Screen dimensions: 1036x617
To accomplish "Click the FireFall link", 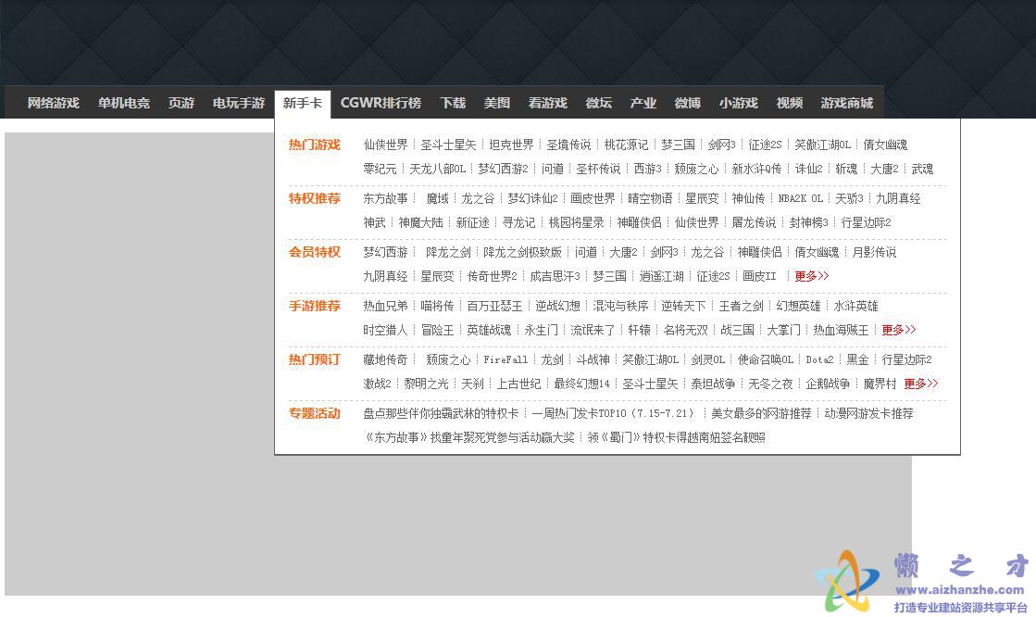I will [506, 359].
